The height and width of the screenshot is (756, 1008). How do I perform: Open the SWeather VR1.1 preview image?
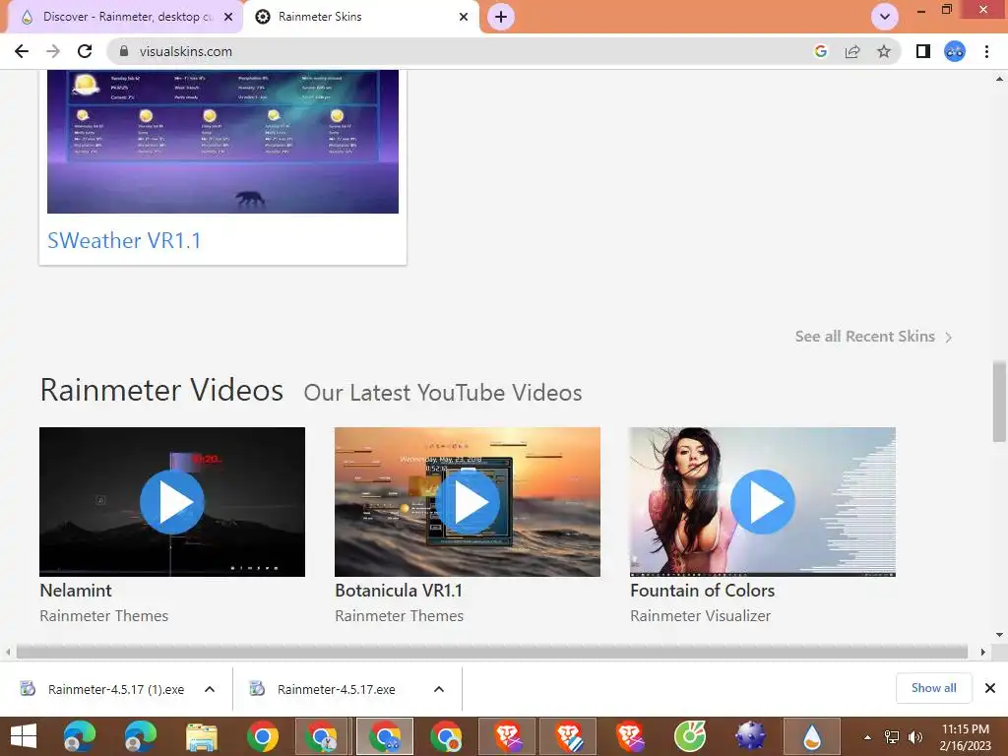pyautogui.click(x=222, y=142)
